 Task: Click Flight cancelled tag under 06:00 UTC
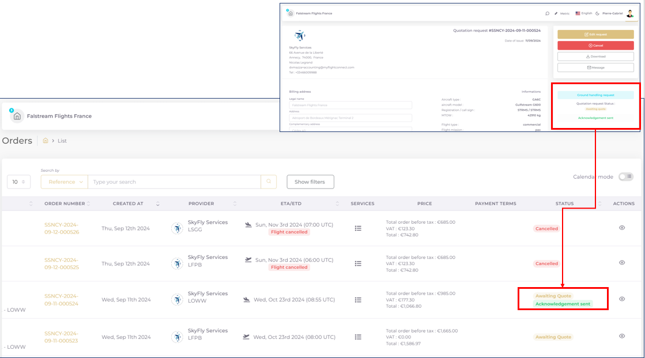pos(289,267)
